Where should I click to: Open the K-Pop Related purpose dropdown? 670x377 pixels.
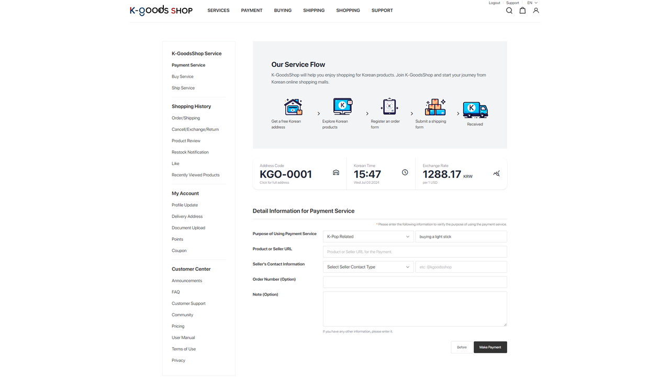pyautogui.click(x=368, y=237)
